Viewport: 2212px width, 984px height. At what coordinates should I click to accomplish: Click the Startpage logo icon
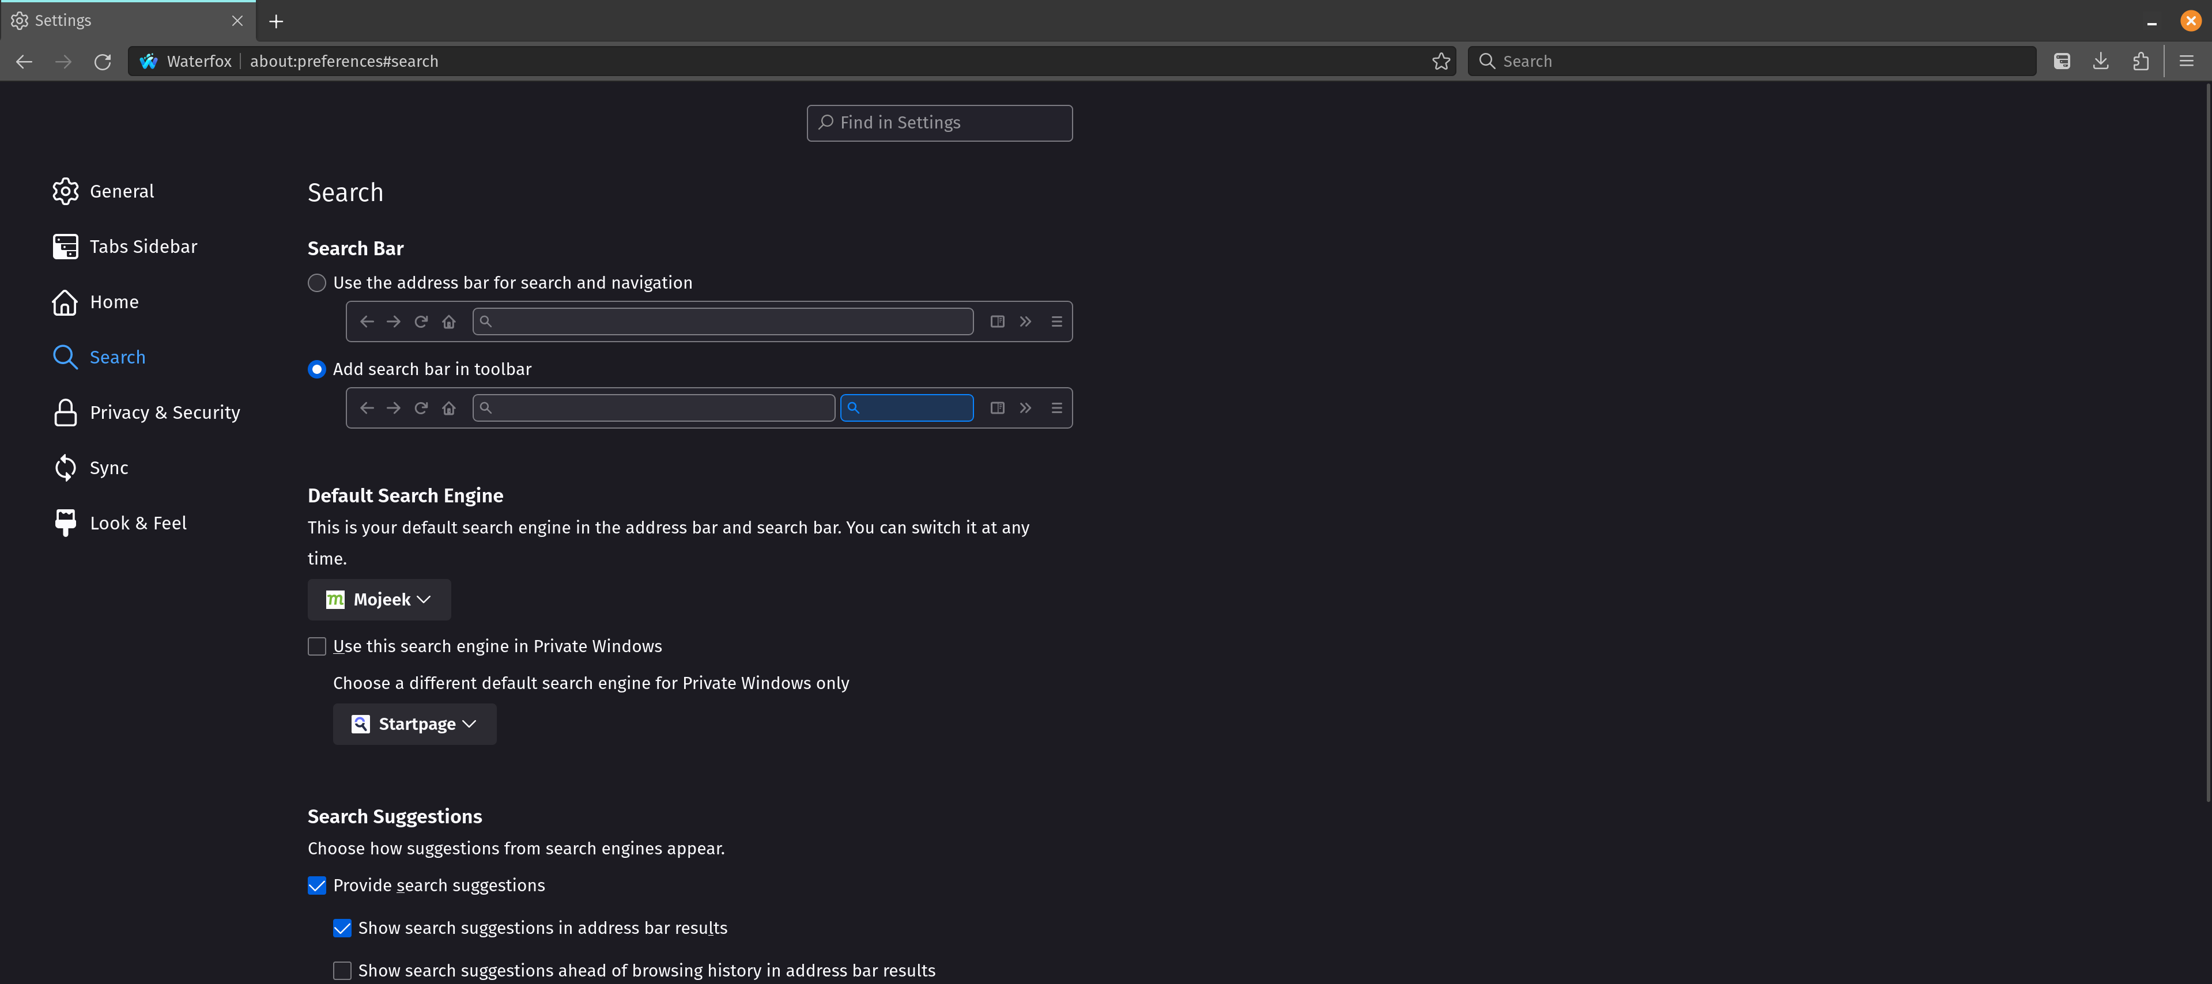361,724
